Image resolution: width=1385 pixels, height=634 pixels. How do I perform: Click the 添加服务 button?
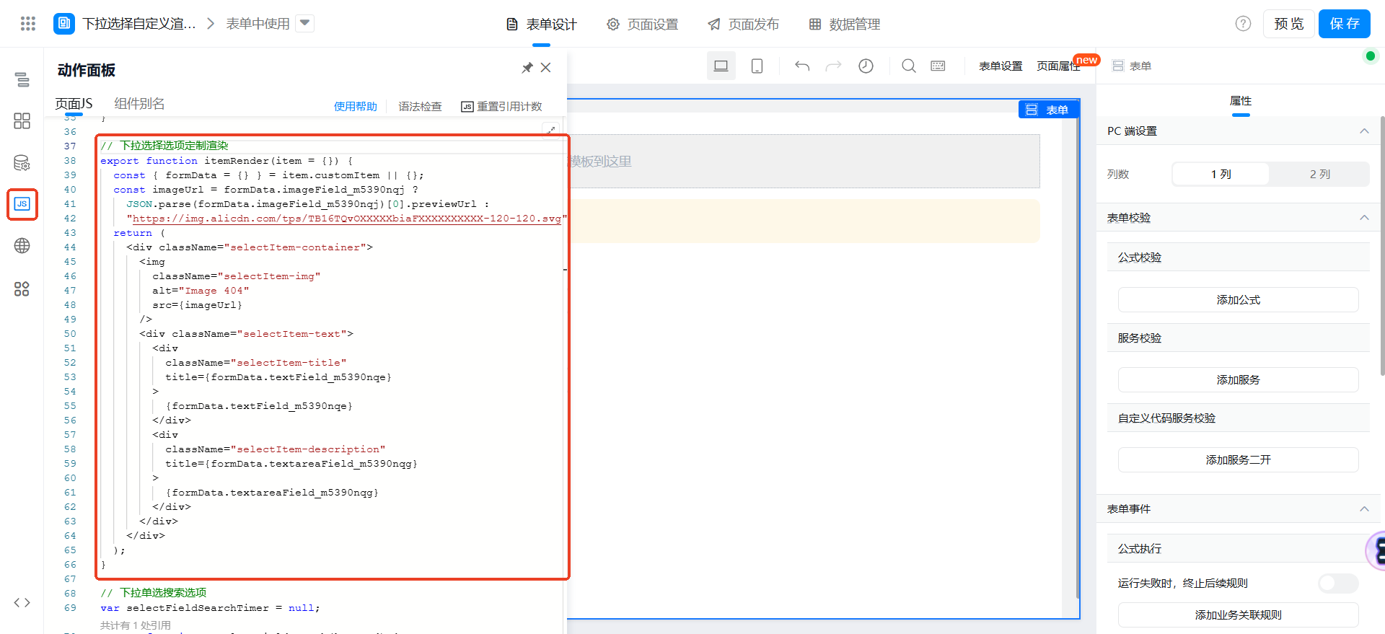coord(1239,380)
